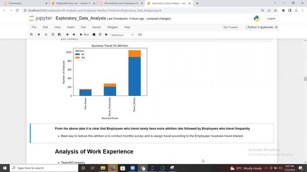Save the notebook with the floppy icon
The height and width of the screenshot is (172, 307).
[31, 35]
